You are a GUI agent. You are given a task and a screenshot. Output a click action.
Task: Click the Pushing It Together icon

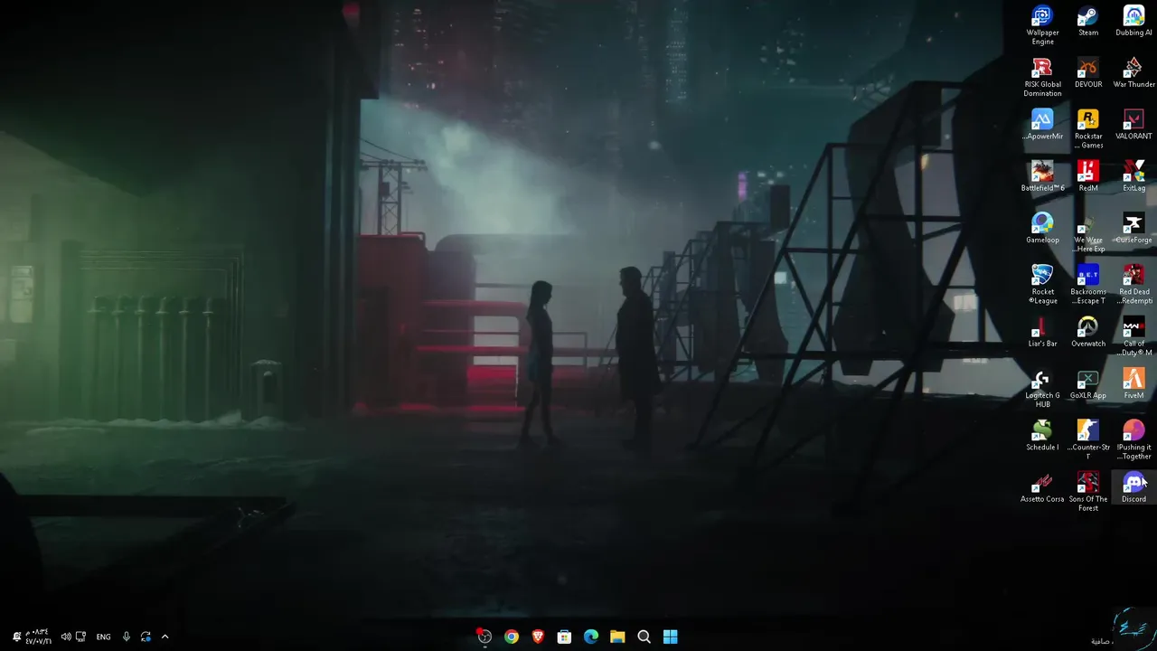pos(1133,440)
